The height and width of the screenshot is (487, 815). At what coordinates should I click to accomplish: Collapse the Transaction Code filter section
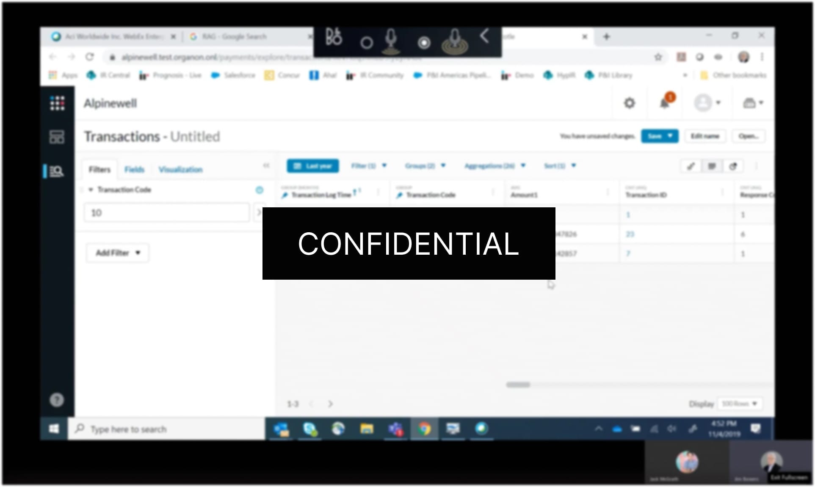[91, 190]
